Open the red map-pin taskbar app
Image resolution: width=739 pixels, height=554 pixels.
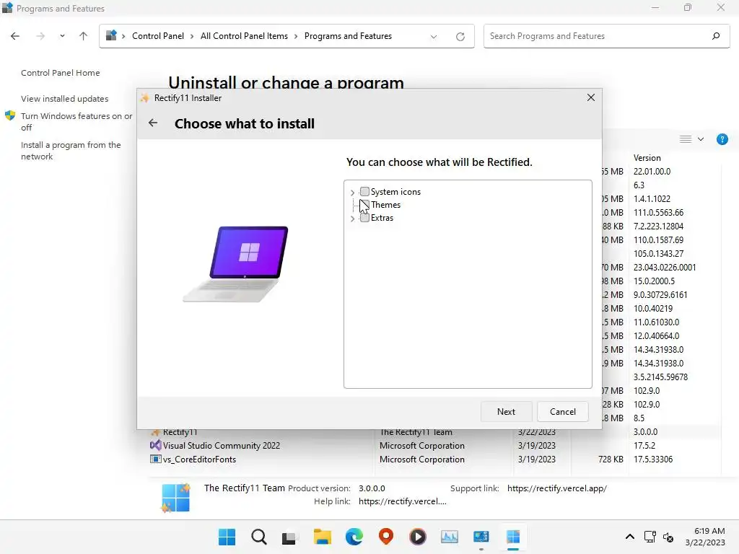(386, 536)
